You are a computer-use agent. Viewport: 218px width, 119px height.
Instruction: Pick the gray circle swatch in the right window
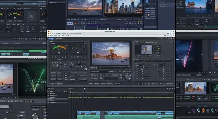tap(208, 110)
